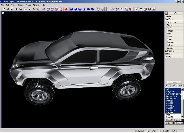Select the blue cube primitive icon
184x133 pixels.
tap(72, 9)
